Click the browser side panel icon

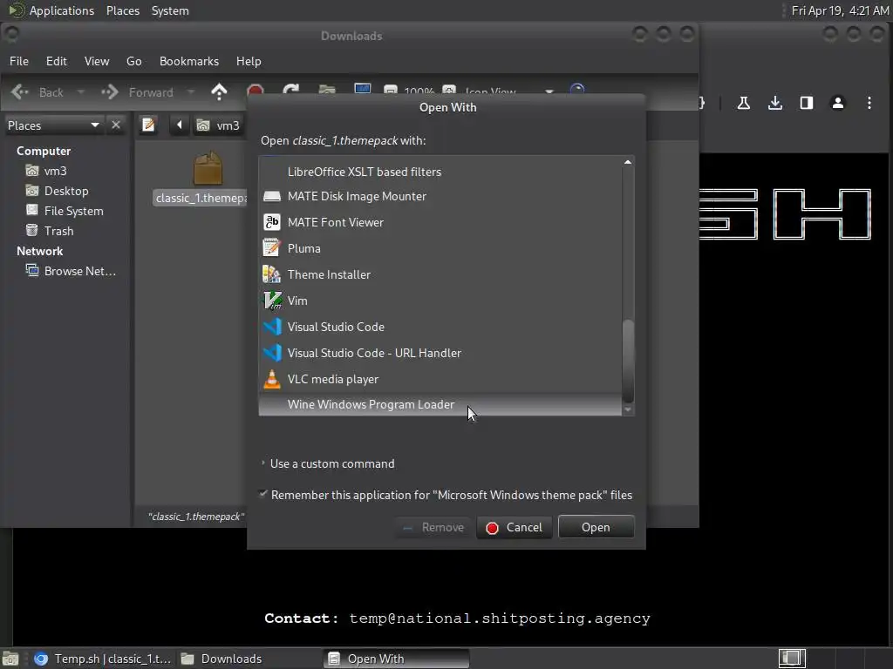(x=806, y=103)
